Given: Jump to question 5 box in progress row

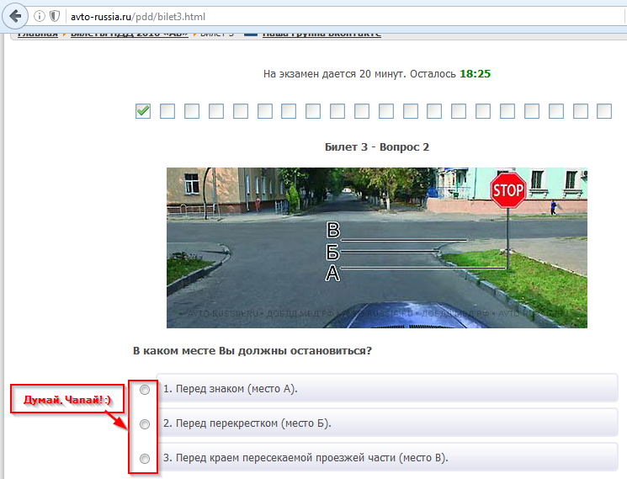Looking at the screenshot, I should pyautogui.click(x=241, y=111).
